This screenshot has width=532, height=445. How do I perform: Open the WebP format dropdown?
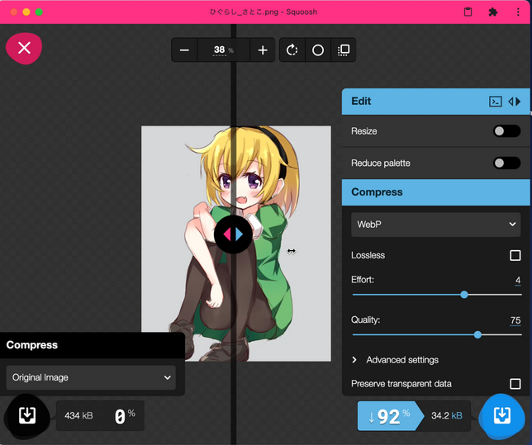tap(435, 225)
